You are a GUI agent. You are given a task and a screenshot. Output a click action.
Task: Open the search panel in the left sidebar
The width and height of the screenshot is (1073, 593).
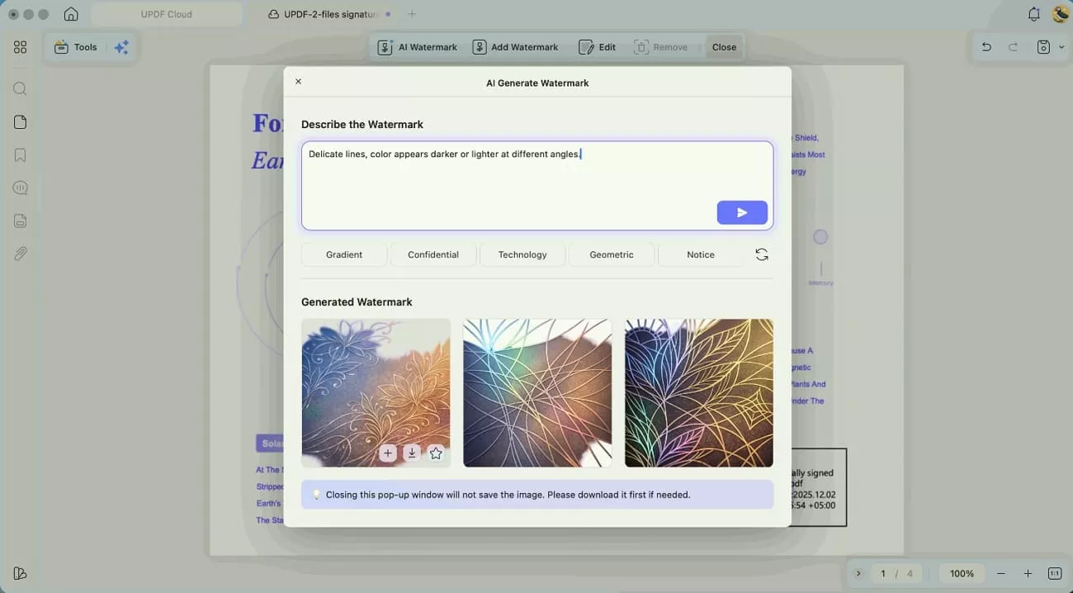click(20, 88)
